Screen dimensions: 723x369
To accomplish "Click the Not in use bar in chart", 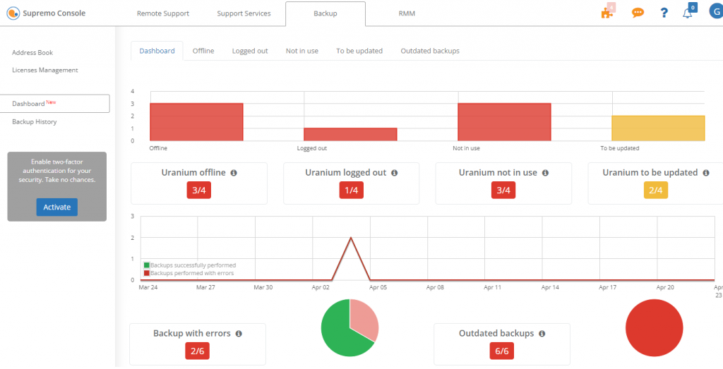I will coord(504,122).
